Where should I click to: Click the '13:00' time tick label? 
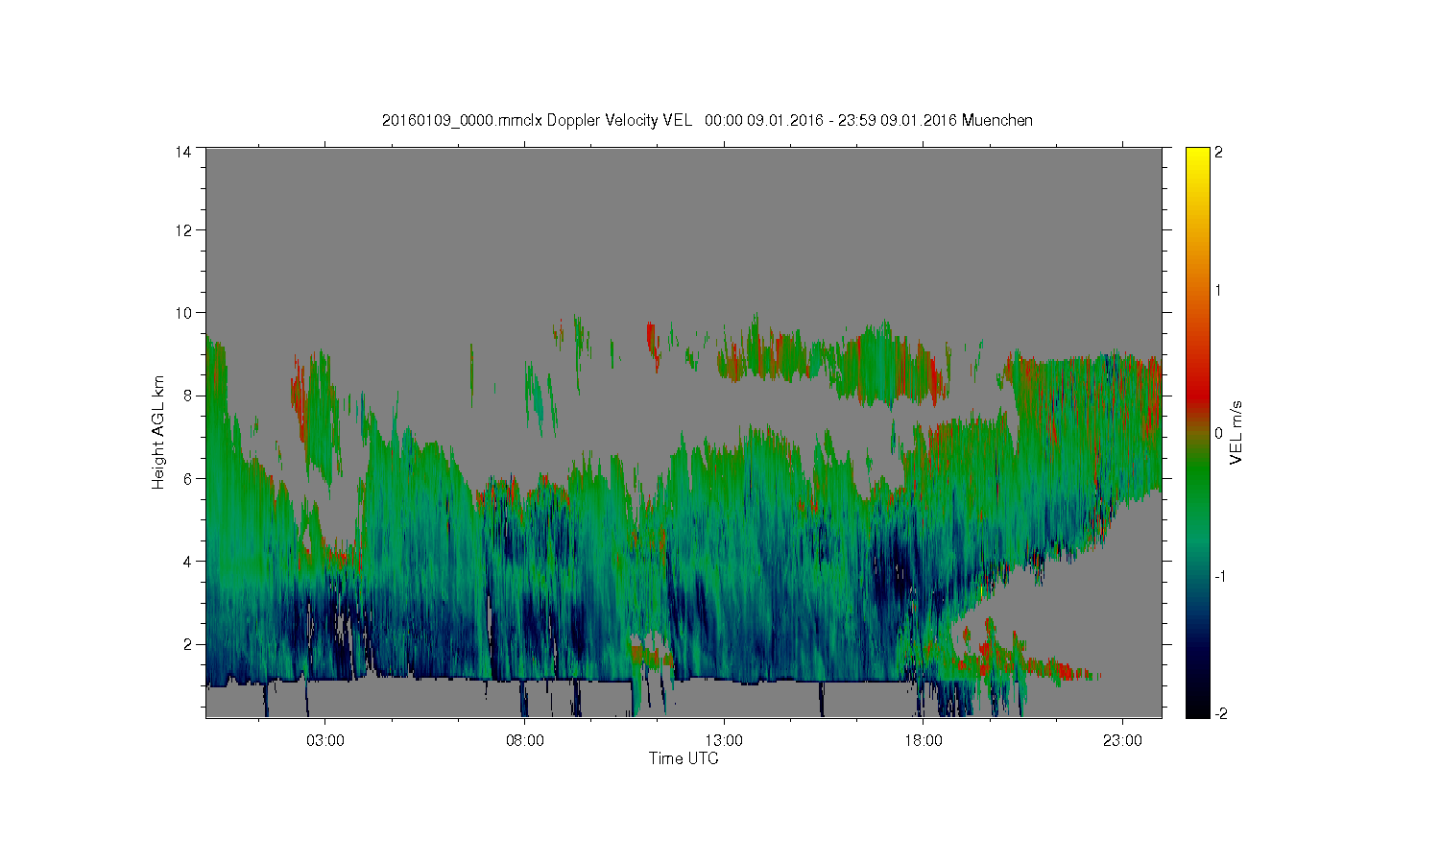724,740
